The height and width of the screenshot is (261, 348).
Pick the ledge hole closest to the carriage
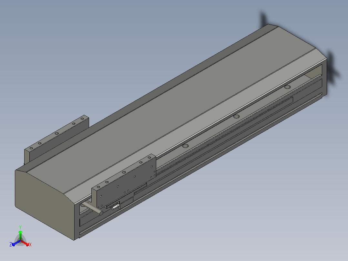[x=185, y=146]
